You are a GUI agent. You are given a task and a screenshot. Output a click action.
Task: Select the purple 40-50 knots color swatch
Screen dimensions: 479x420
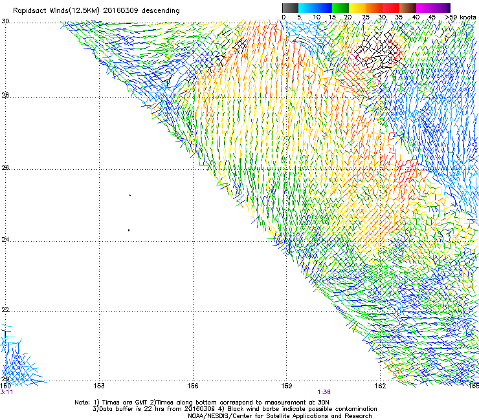click(x=433, y=8)
